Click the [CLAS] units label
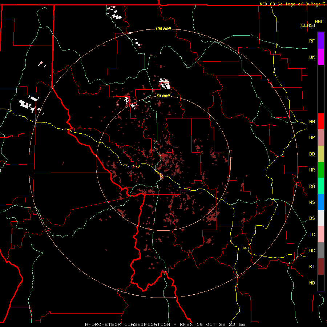The height and width of the screenshot is (327, 327). pos(307,25)
